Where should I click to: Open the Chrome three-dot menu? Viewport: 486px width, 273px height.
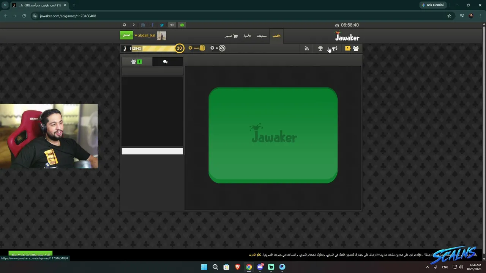click(x=480, y=16)
